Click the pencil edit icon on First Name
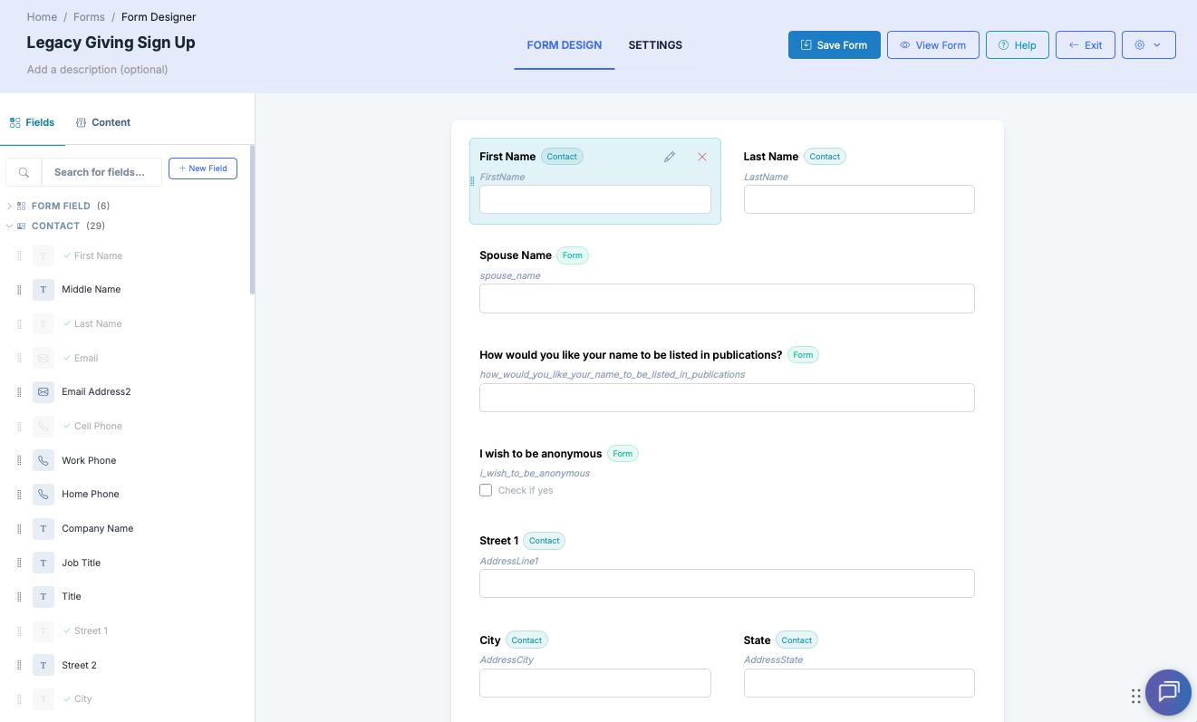 (670, 157)
